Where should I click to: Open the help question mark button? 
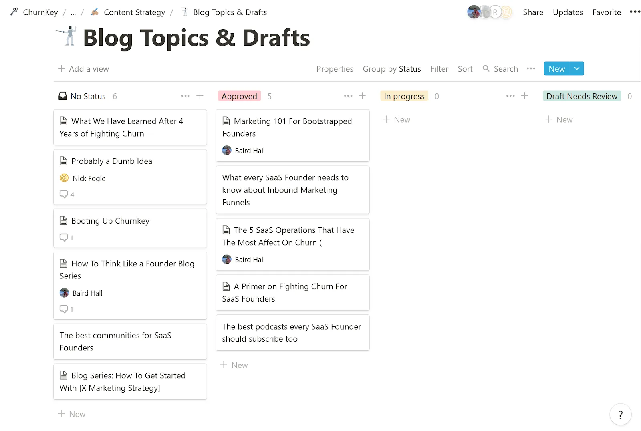(x=621, y=415)
